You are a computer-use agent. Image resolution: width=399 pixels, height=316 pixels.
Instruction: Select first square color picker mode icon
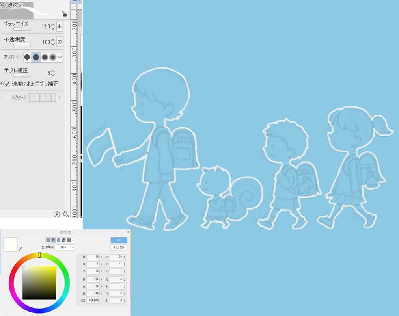(48, 240)
